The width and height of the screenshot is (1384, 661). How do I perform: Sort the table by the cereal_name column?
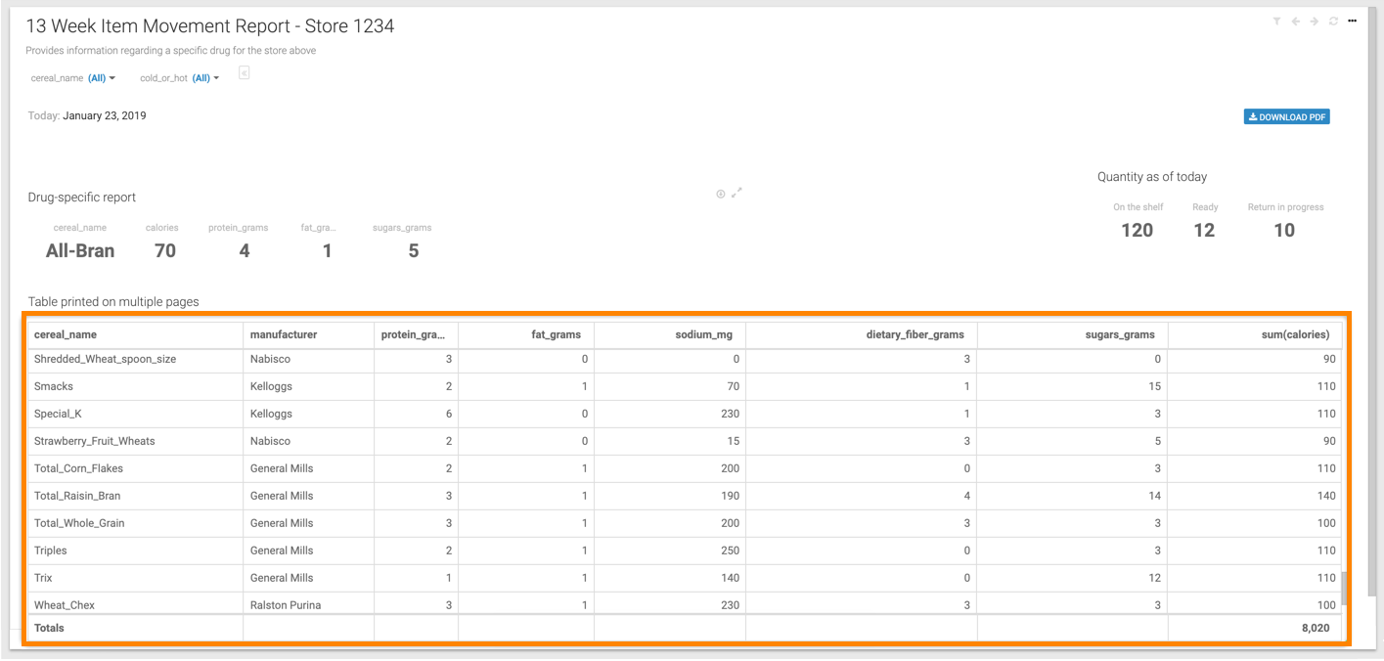click(66, 334)
